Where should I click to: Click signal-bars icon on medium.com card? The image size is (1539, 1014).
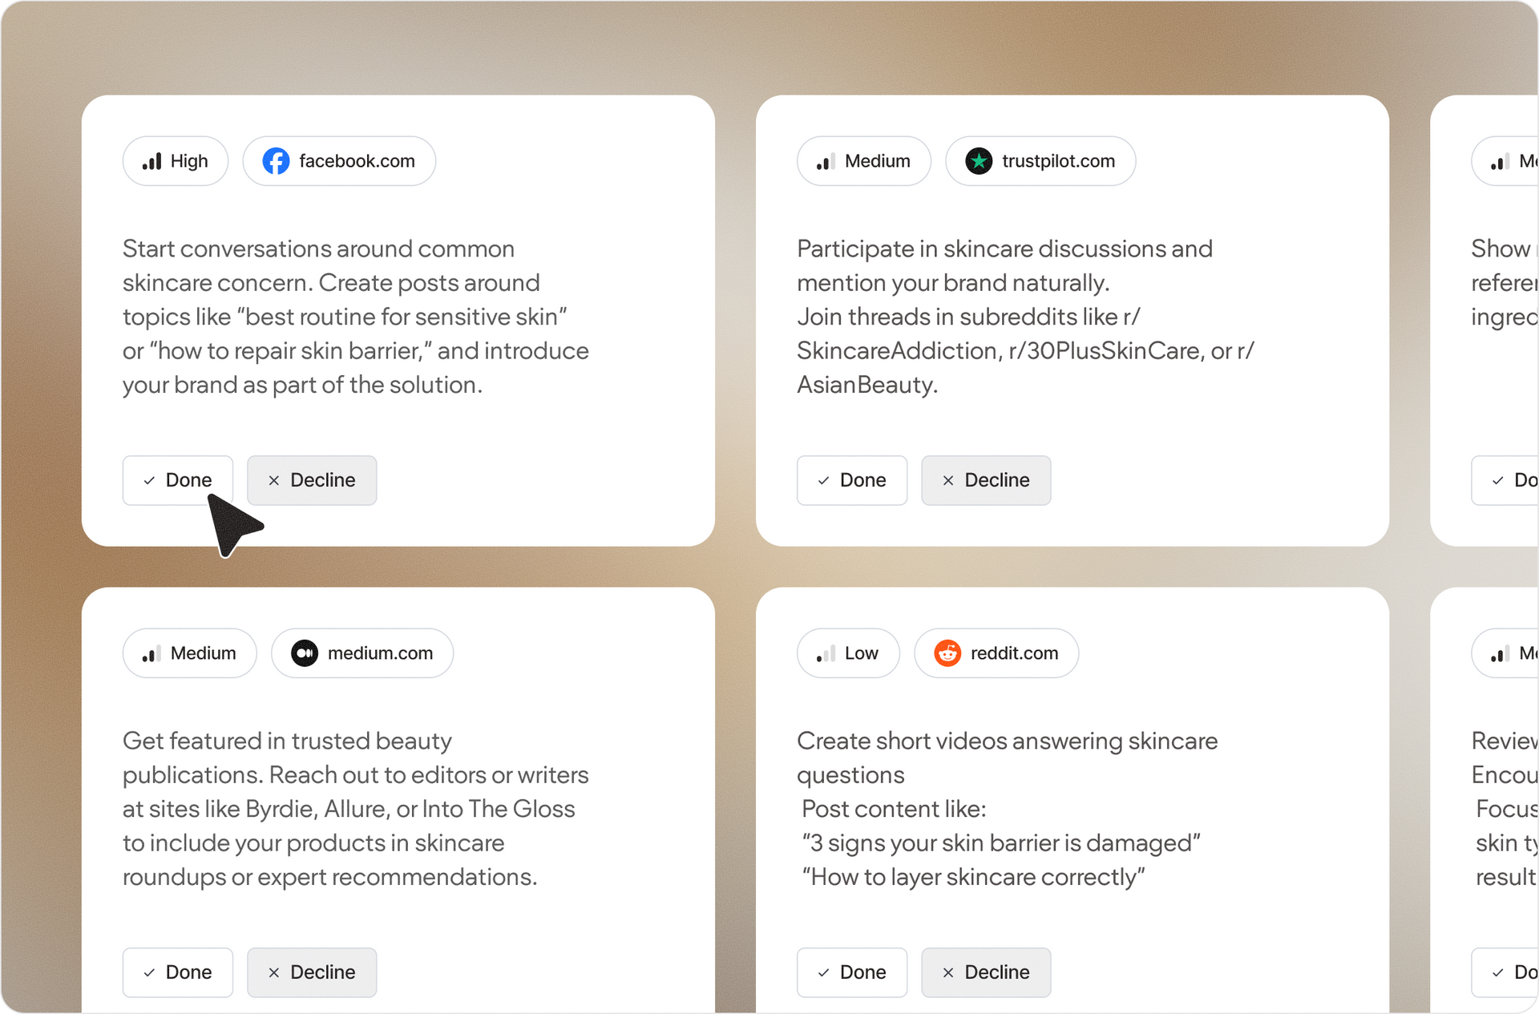click(152, 653)
